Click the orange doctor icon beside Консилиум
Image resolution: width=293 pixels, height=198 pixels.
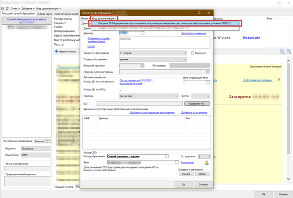point(206,162)
